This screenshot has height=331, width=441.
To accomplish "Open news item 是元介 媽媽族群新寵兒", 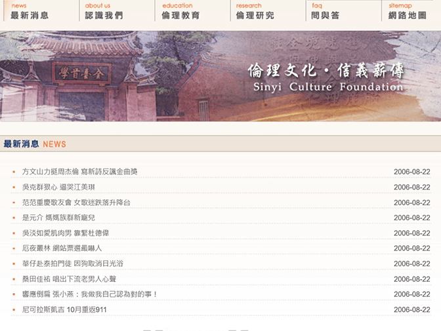I will point(58,218).
